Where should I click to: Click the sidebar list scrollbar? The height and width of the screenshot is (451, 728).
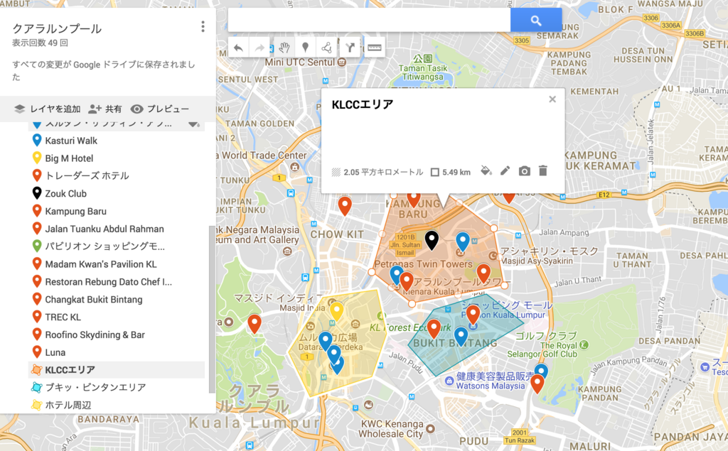(212, 309)
